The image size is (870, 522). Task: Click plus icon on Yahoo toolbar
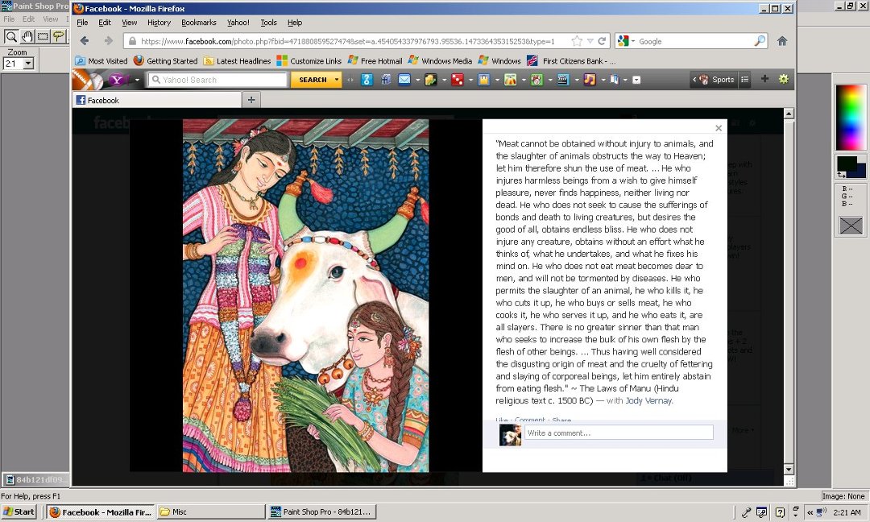(x=764, y=79)
